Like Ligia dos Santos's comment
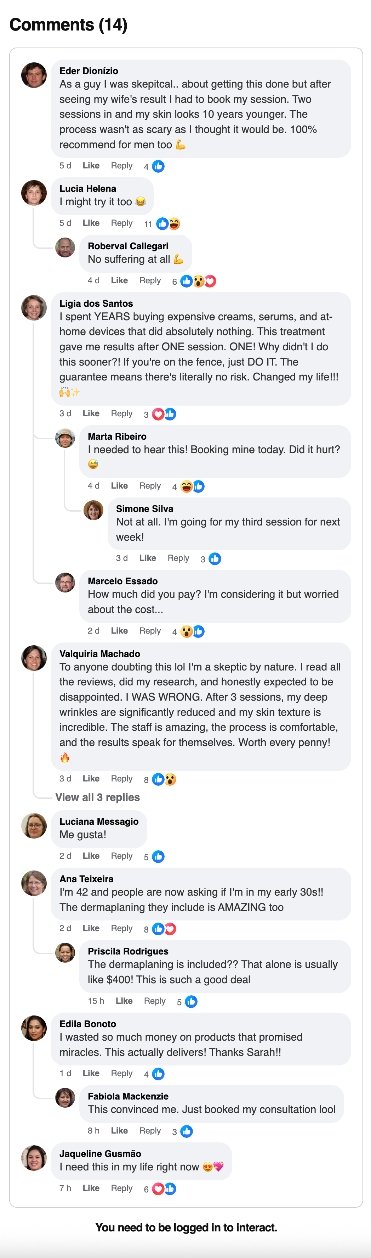This screenshot has width=371, height=1258. pos(91,414)
